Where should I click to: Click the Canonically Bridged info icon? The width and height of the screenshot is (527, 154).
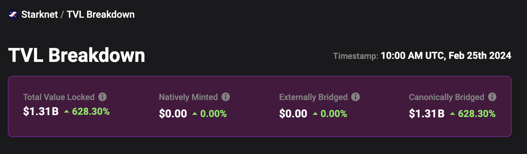click(x=492, y=97)
